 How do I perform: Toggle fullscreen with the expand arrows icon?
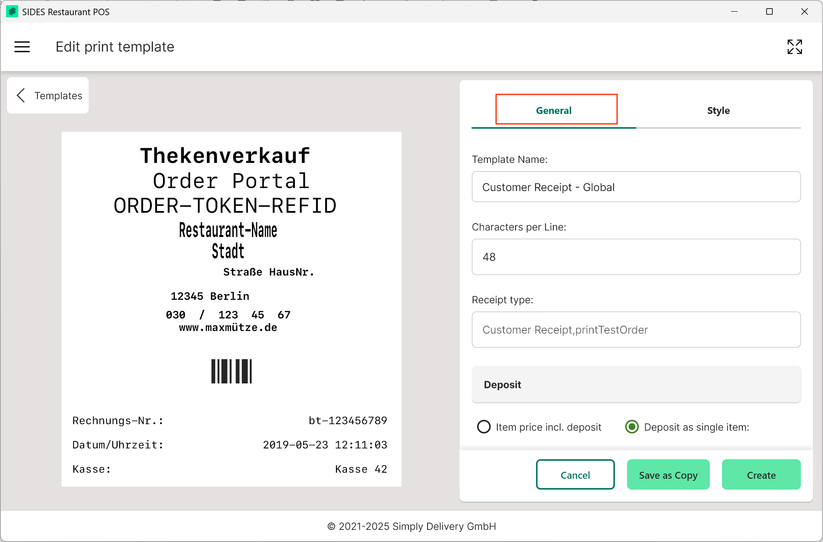[x=794, y=47]
